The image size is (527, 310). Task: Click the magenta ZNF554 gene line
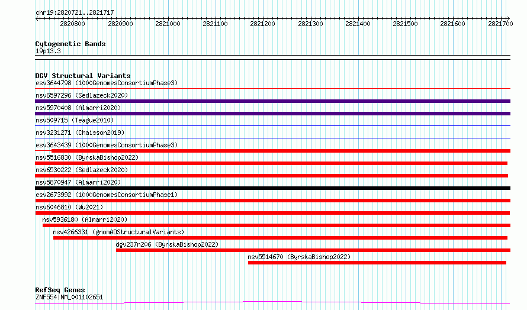[272, 303]
